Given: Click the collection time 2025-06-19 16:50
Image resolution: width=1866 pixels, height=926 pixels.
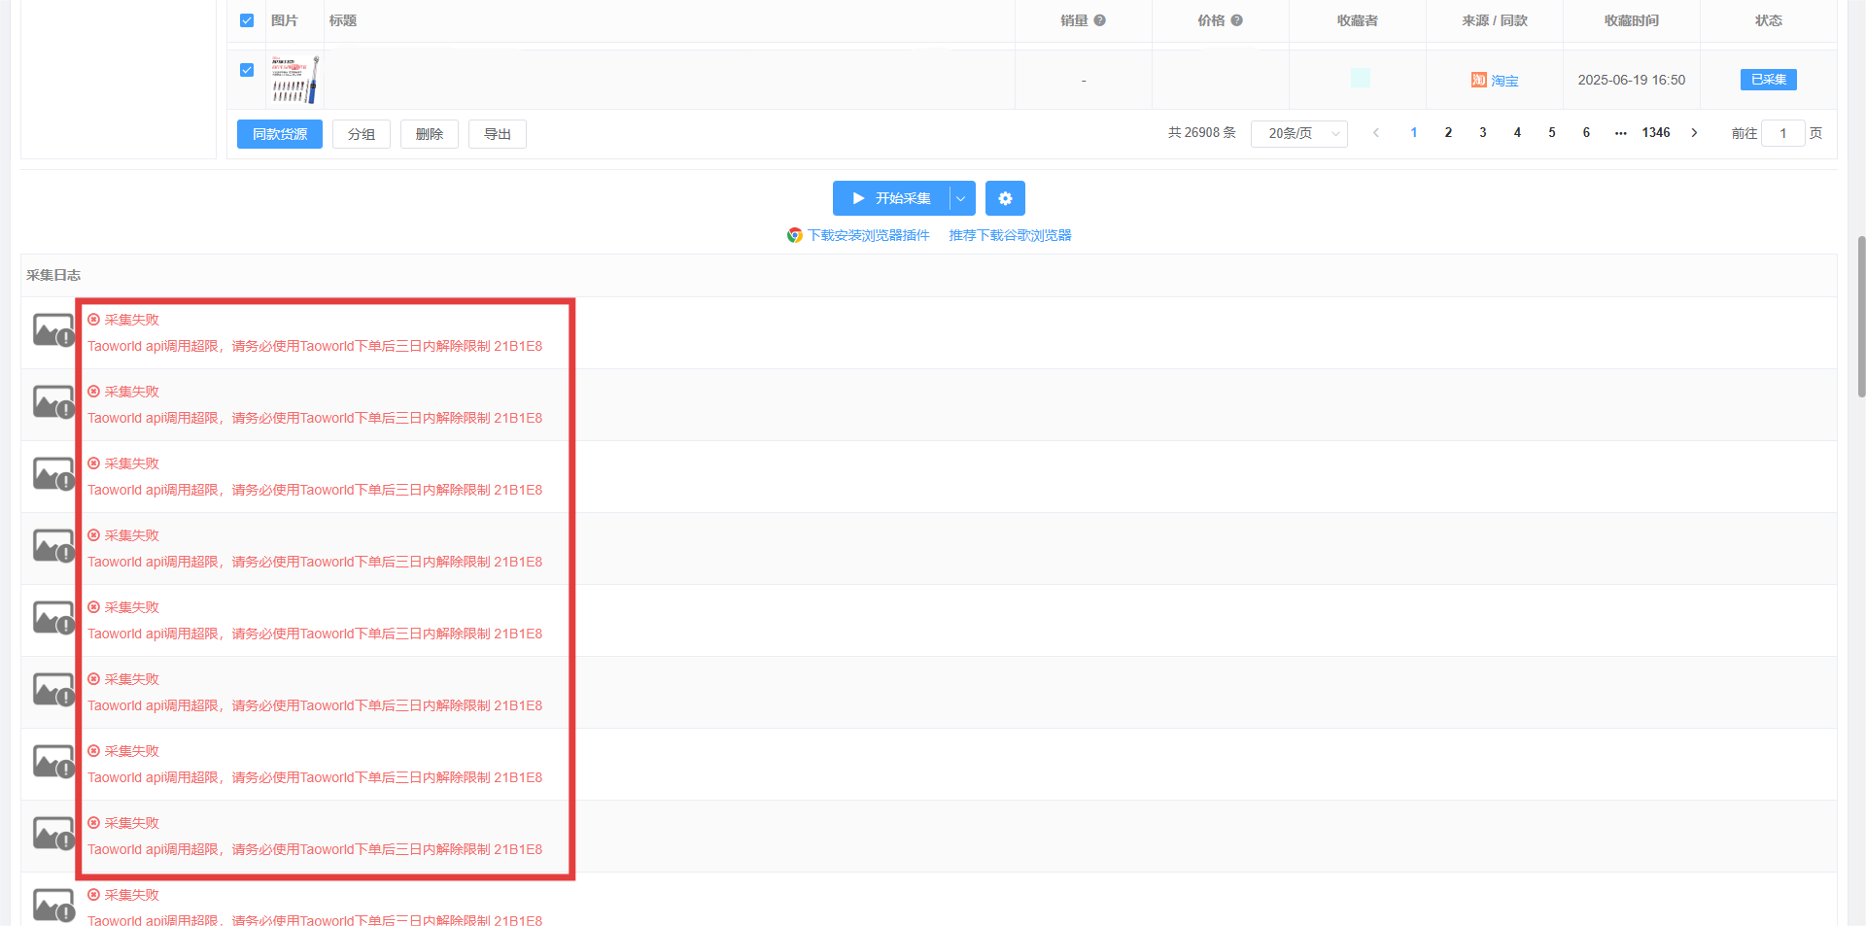Looking at the screenshot, I should pyautogui.click(x=1632, y=80).
